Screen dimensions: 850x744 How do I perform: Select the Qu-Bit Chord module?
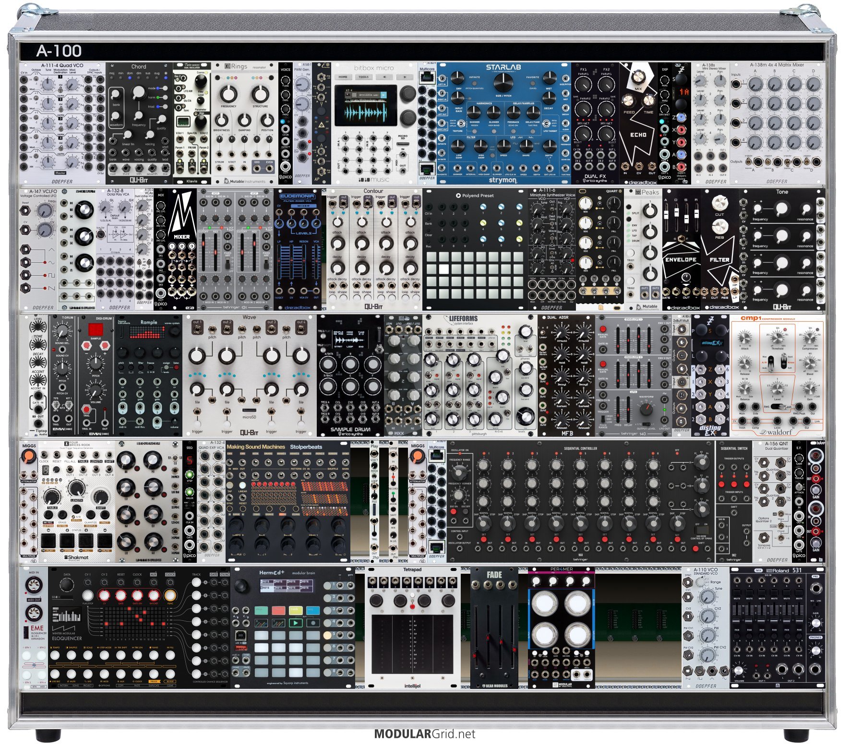pos(139,123)
